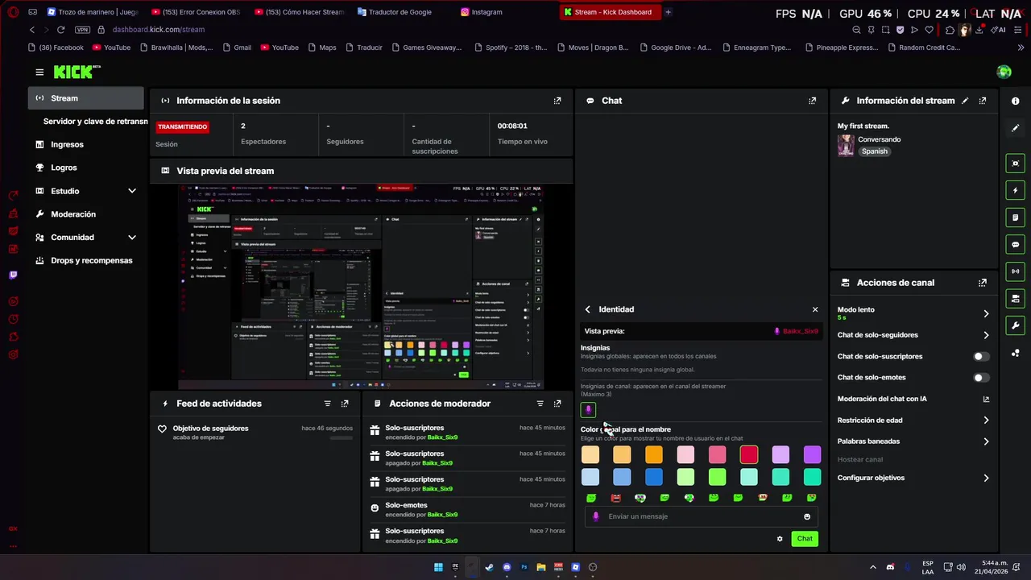
Task: Pop out the Chat panel
Action: point(812,101)
